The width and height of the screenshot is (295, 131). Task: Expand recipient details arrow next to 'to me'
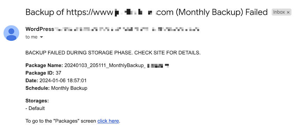(x=42, y=37)
